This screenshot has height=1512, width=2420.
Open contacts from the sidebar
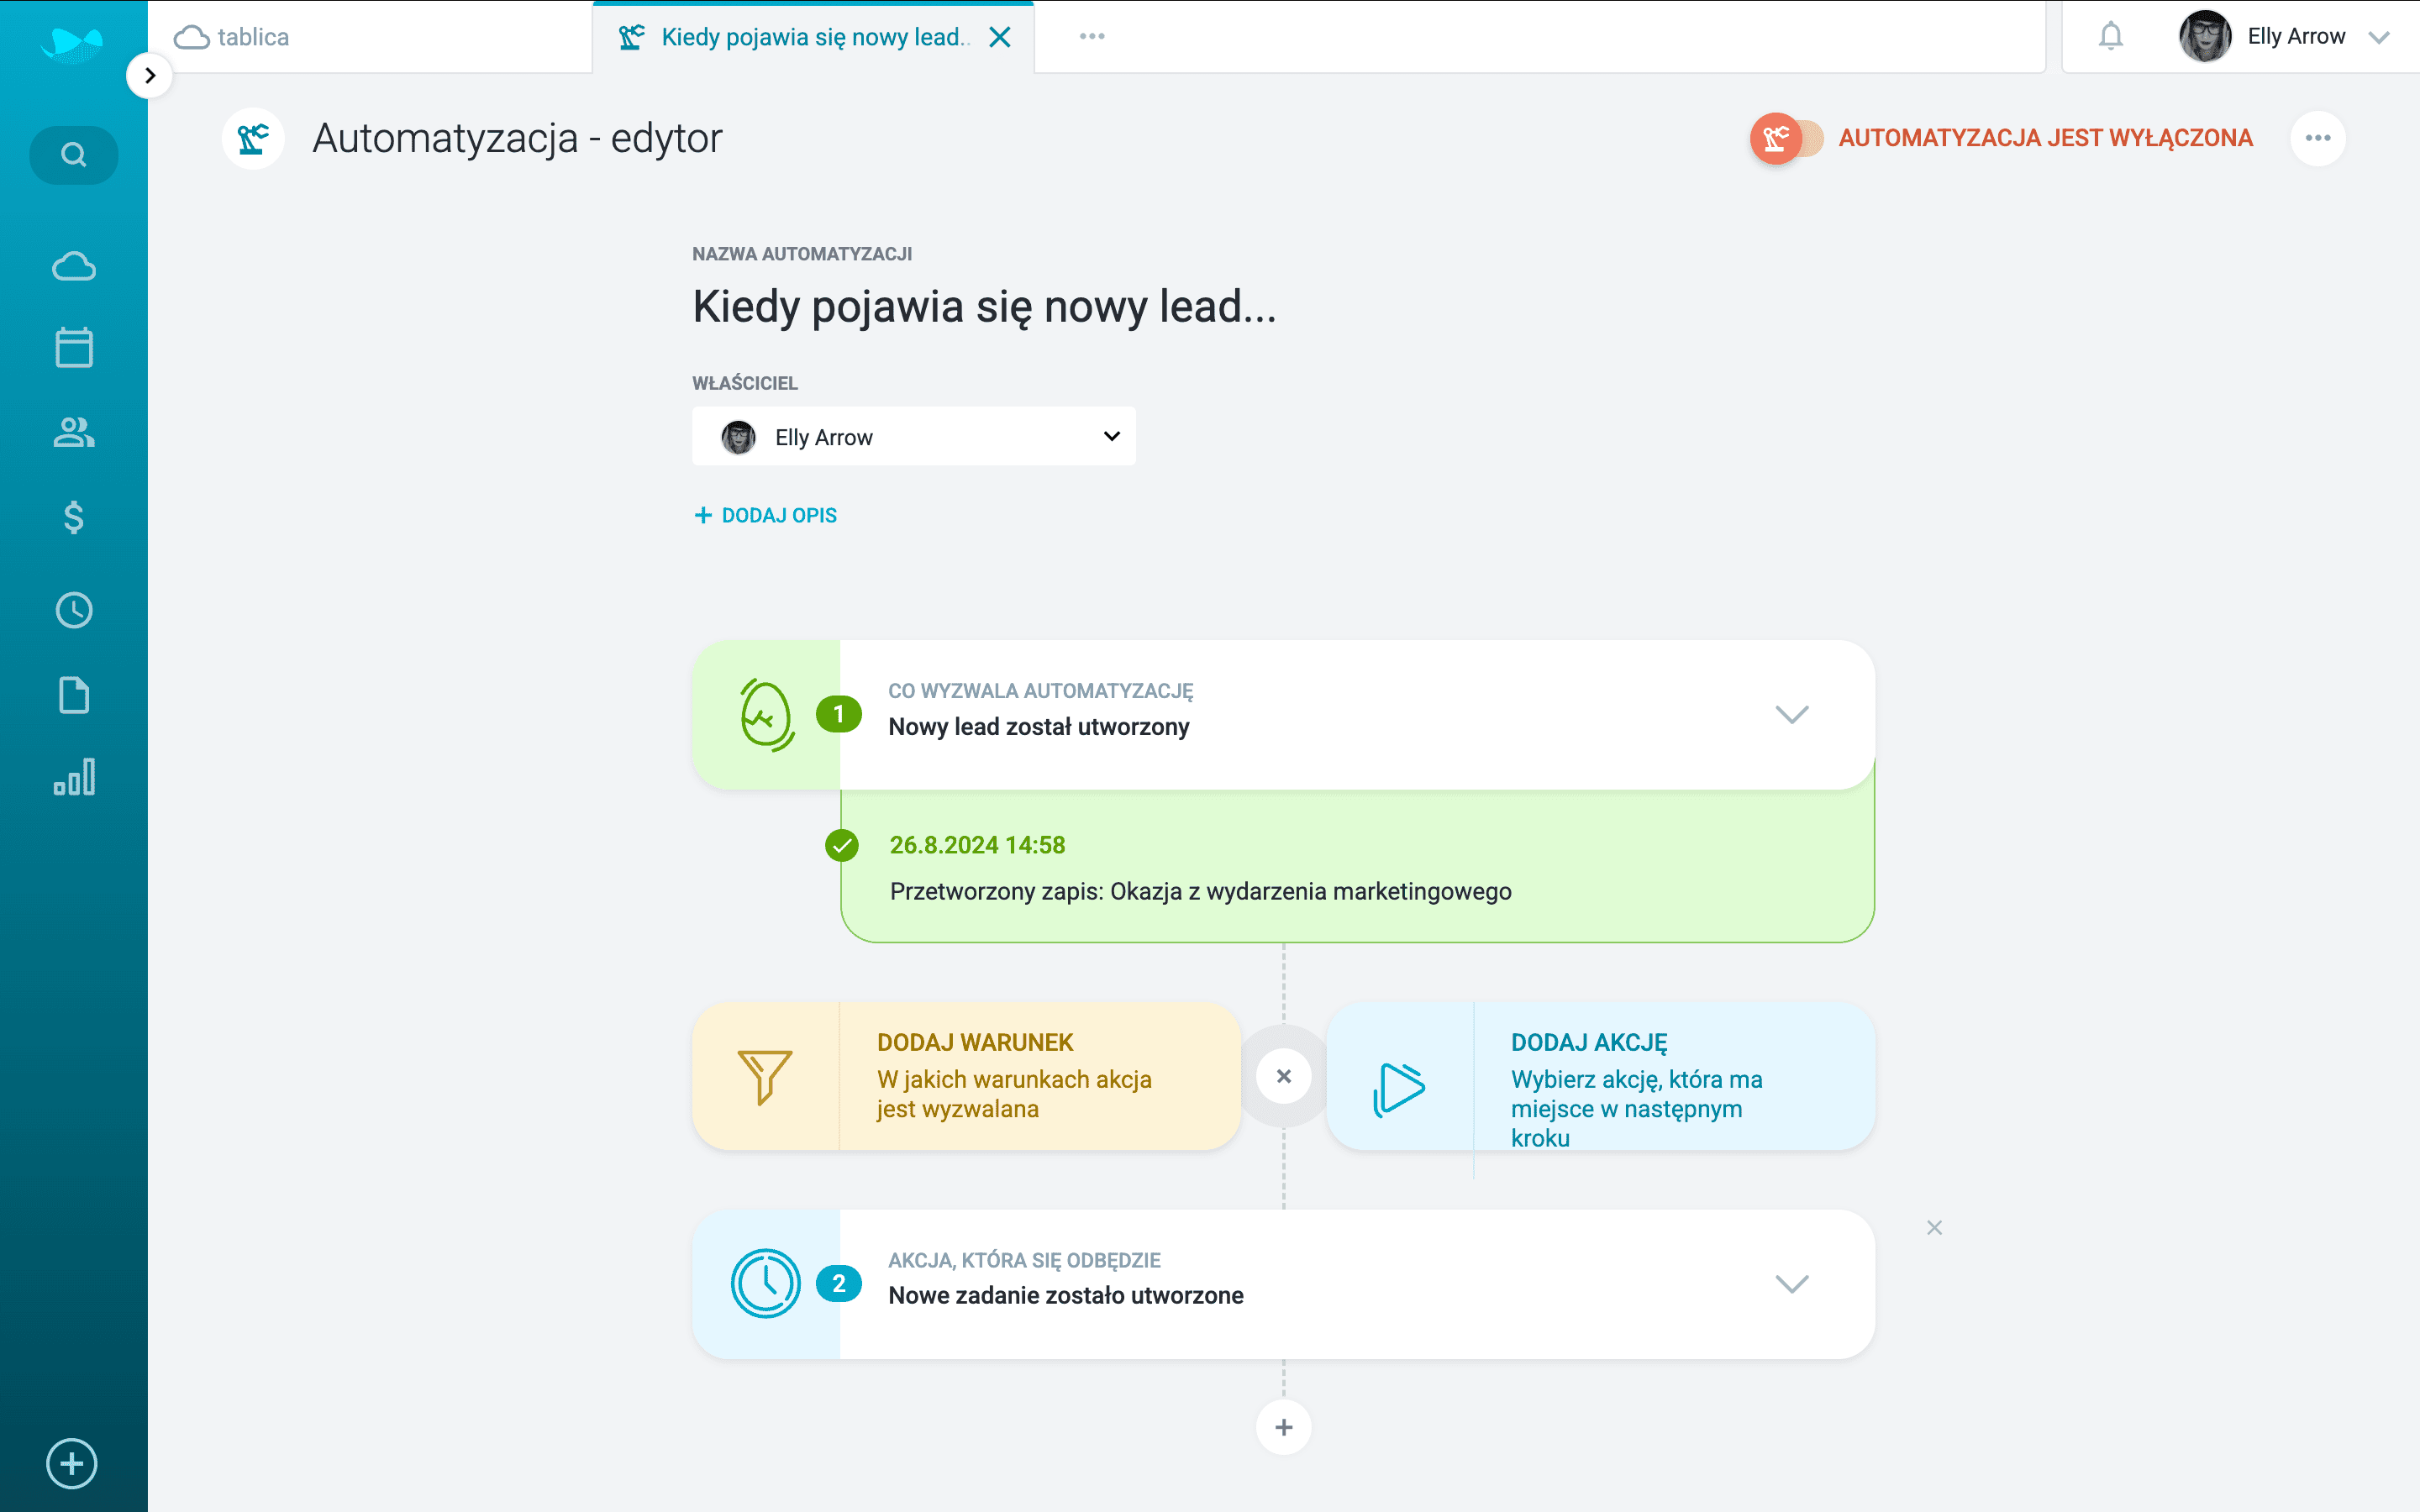73,433
